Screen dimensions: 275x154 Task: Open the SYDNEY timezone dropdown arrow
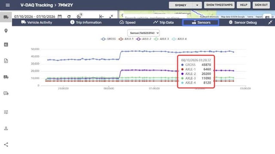(197, 5)
